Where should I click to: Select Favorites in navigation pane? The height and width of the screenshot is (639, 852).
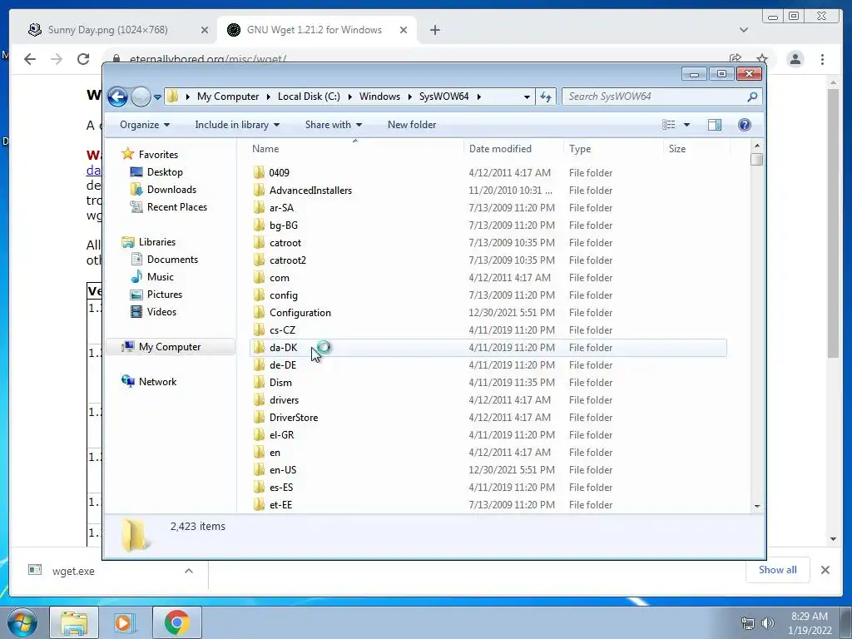(157, 154)
